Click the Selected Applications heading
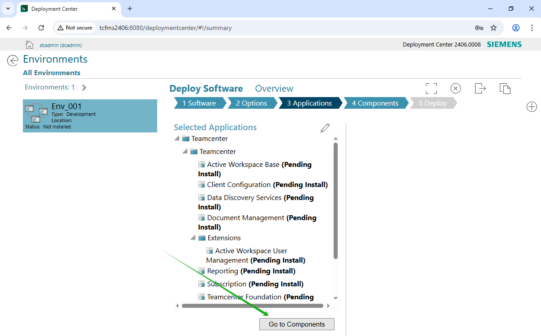The image size is (541, 336). (215, 128)
